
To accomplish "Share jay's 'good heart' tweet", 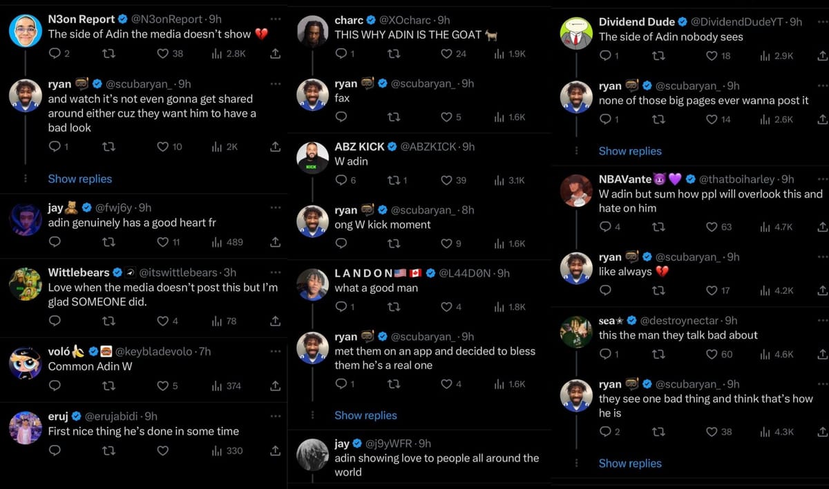I will 275,242.
